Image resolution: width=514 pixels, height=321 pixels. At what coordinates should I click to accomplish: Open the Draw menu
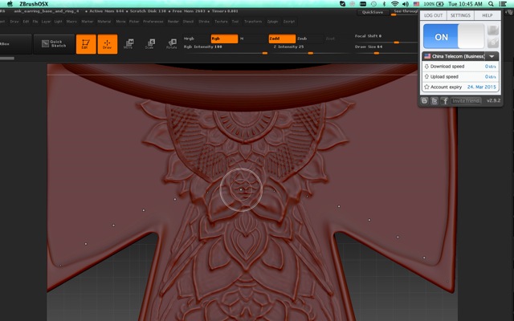coord(14,22)
